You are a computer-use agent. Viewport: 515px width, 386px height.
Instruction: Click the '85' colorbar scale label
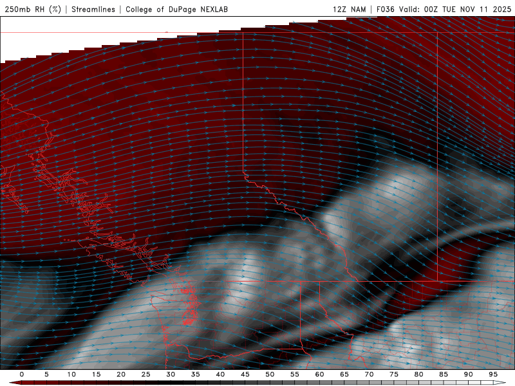pos(444,374)
